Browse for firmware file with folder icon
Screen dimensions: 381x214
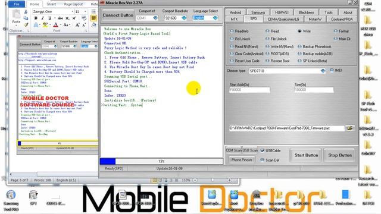[350, 128]
